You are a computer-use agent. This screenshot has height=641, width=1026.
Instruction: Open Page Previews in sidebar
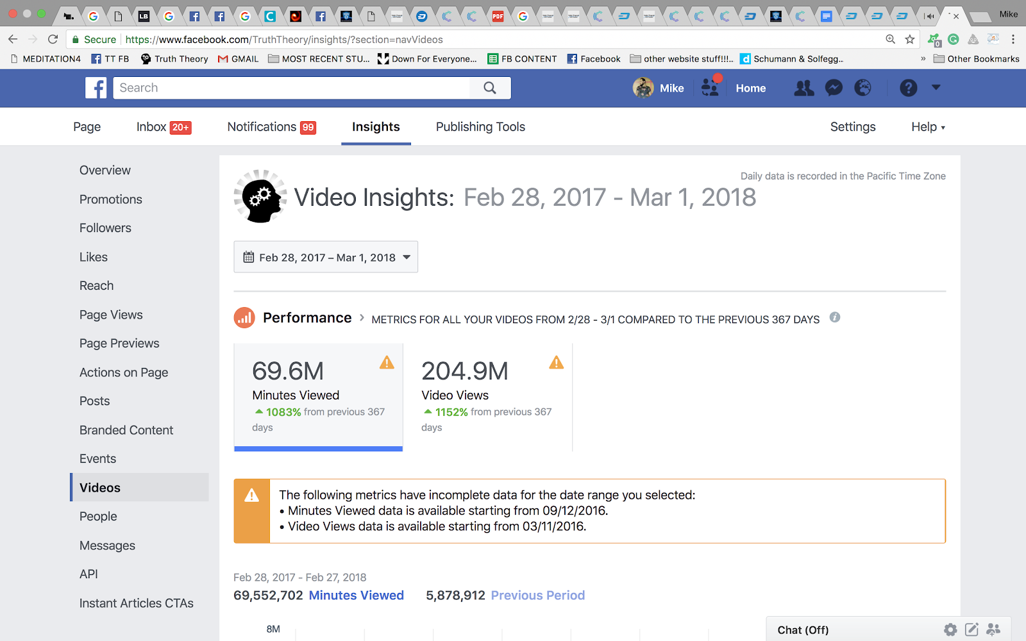tap(119, 343)
